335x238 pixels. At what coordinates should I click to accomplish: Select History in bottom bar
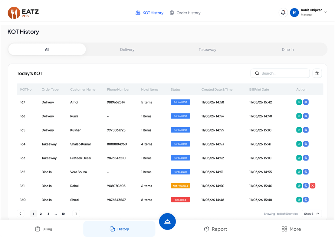(x=119, y=229)
